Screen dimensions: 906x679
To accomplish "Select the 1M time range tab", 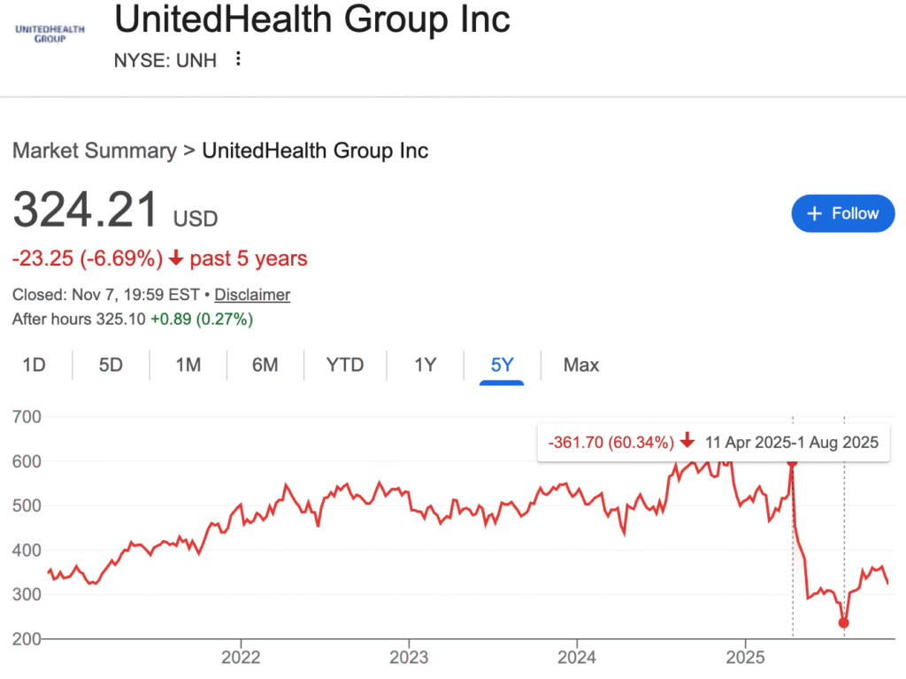I will [188, 365].
